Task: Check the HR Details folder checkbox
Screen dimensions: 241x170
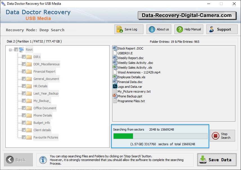Action: (24, 86)
